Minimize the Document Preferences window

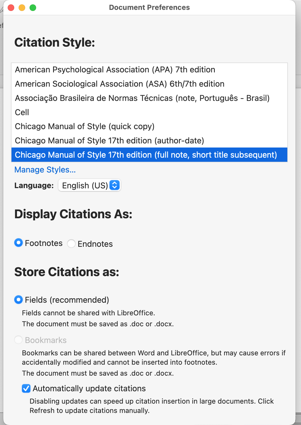(22, 8)
